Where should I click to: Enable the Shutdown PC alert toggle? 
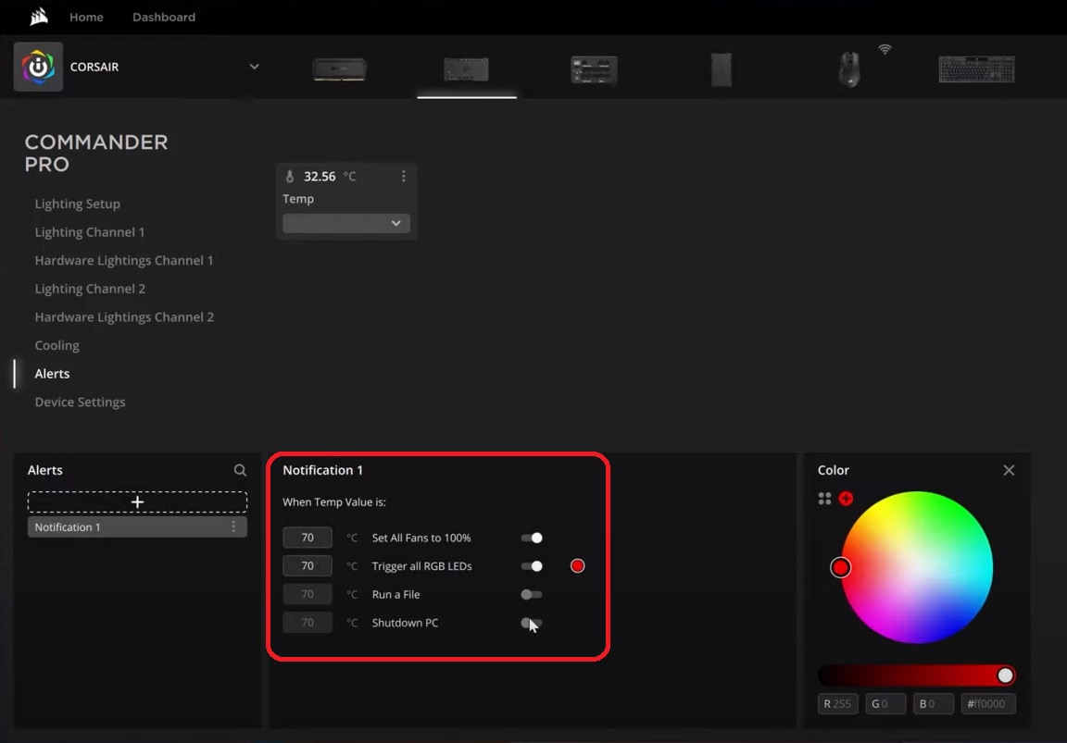531,623
